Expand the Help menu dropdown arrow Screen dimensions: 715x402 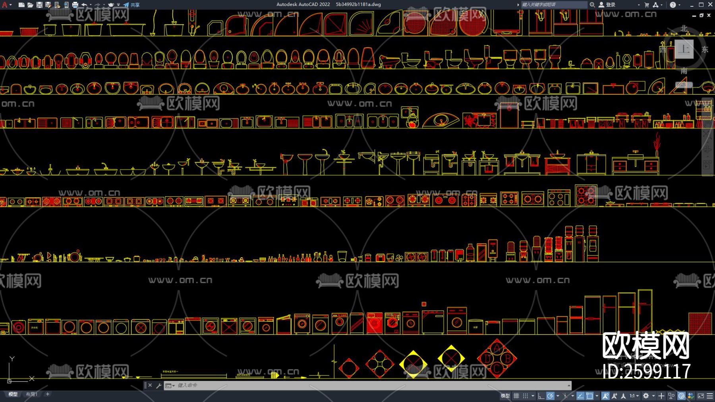[679, 5]
